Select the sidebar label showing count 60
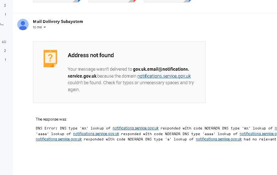The image size is (277, 175). pyautogui.click(x=4, y=42)
